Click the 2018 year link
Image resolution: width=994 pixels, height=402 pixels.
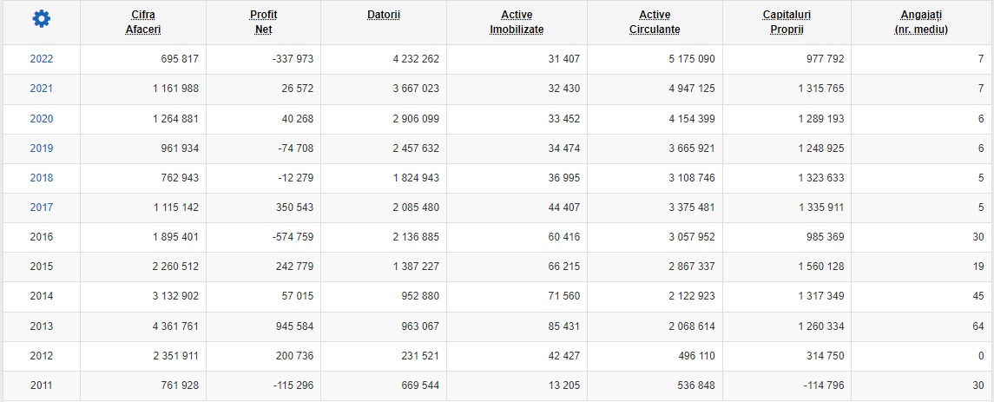pyautogui.click(x=42, y=177)
